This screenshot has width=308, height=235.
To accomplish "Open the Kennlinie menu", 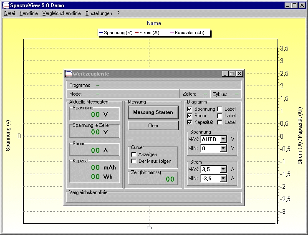I will [28, 13].
